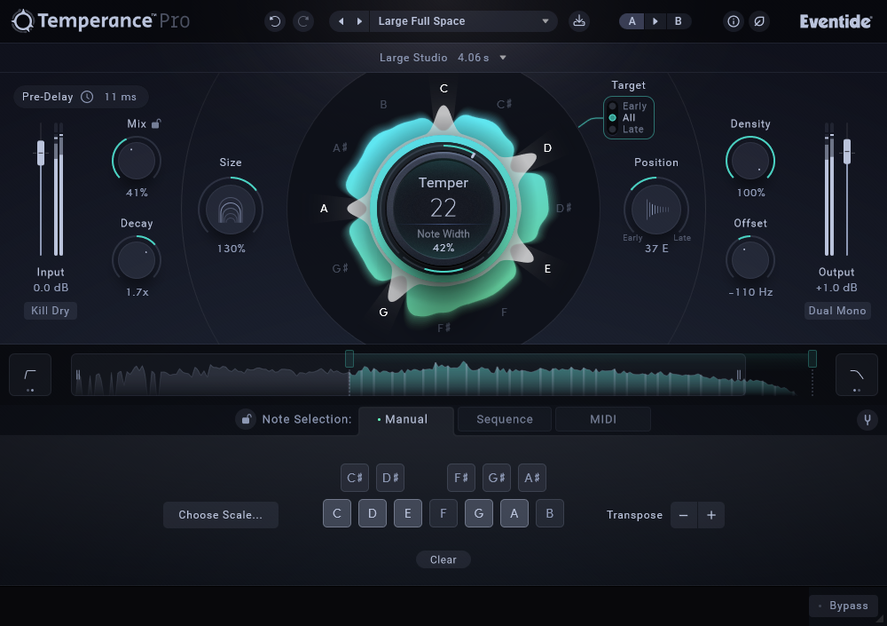Switch to the MIDI tab
Screen dimensions: 887x626
coord(603,419)
